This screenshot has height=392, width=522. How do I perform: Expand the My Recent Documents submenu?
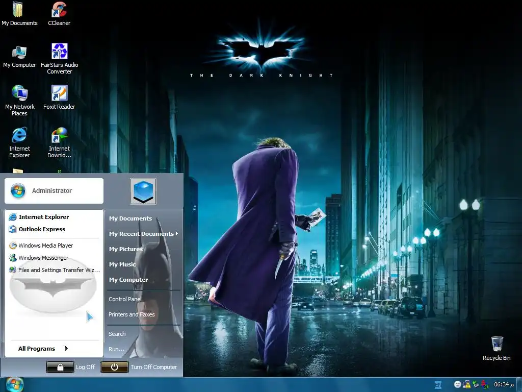144,234
